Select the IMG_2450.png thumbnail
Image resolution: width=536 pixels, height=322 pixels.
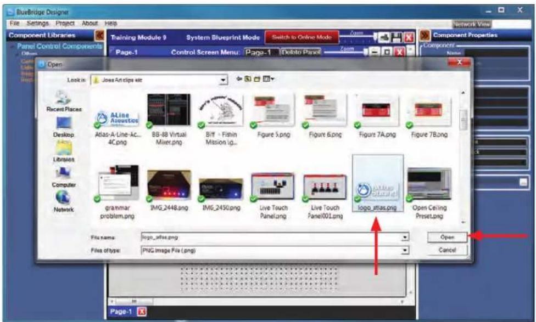[x=221, y=193]
